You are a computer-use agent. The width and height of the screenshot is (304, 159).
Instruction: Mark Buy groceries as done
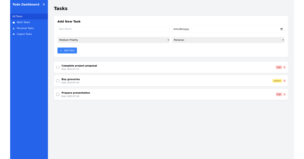coord(58,81)
